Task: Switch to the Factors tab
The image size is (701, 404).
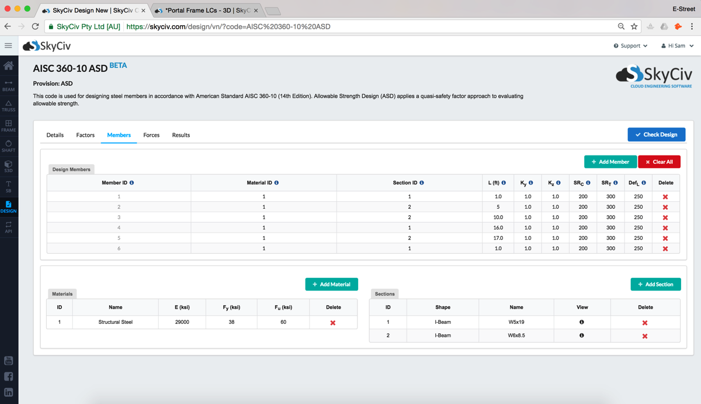Action: tap(85, 135)
